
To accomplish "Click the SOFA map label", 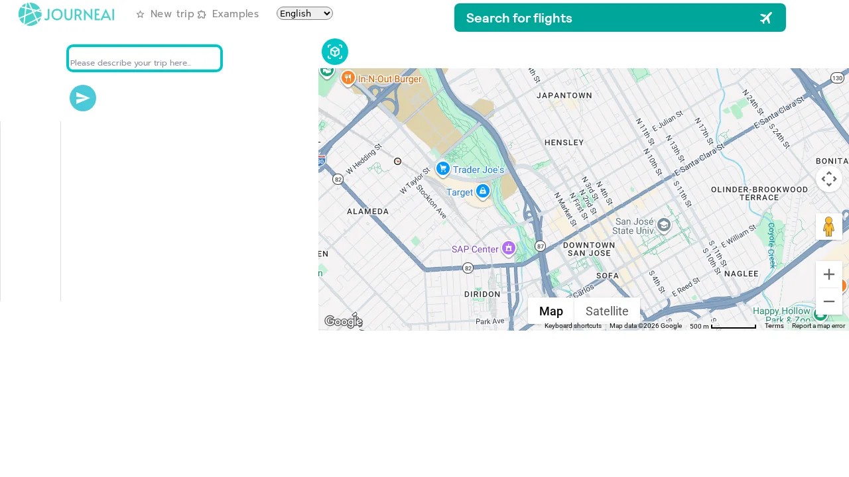I will click(x=608, y=276).
